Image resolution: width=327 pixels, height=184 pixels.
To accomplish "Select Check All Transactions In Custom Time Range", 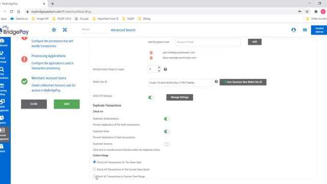I will pyautogui.click(x=95, y=176).
